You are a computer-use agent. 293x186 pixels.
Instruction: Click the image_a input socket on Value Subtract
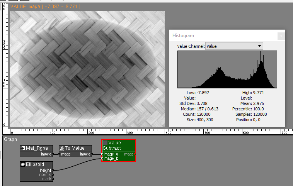[102, 154]
